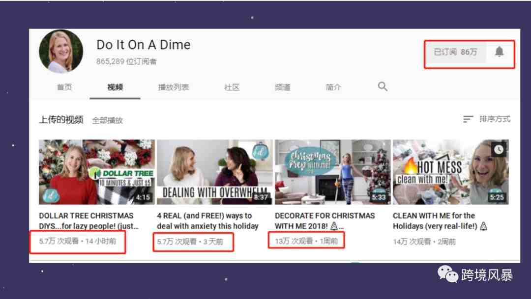Click the Do It On A Dime avatar
The height and width of the screenshot is (299, 531).
(61, 51)
